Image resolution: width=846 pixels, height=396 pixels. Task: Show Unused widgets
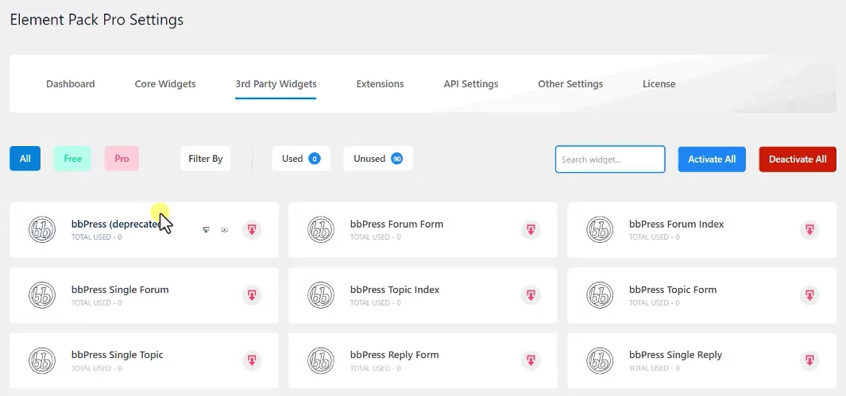click(x=378, y=159)
